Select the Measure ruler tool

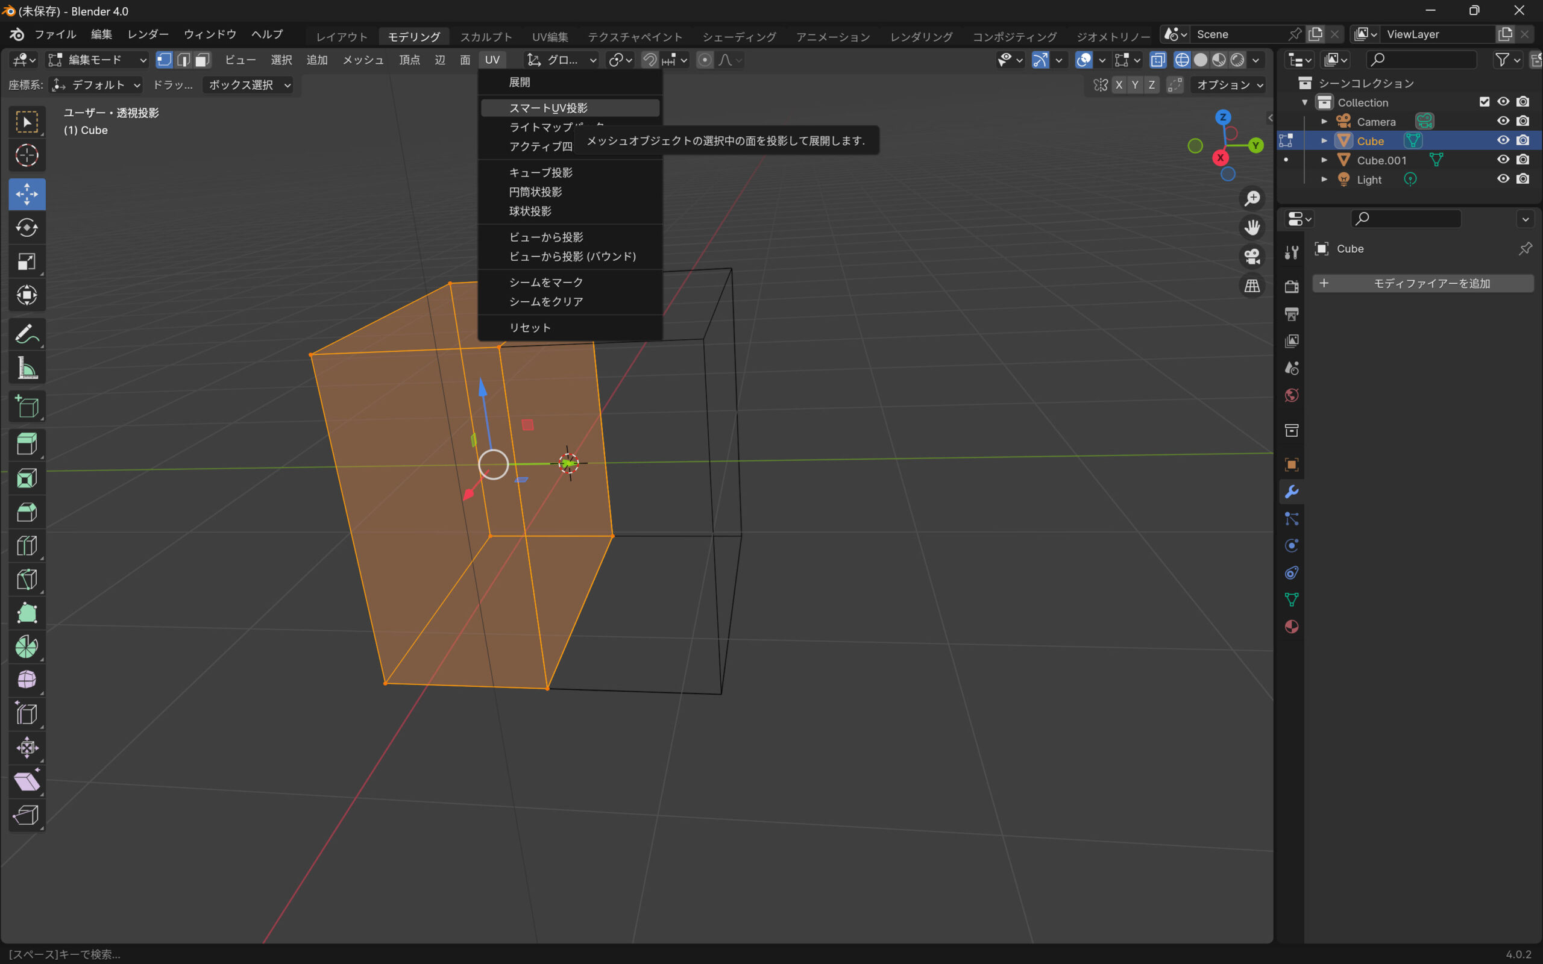27,368
